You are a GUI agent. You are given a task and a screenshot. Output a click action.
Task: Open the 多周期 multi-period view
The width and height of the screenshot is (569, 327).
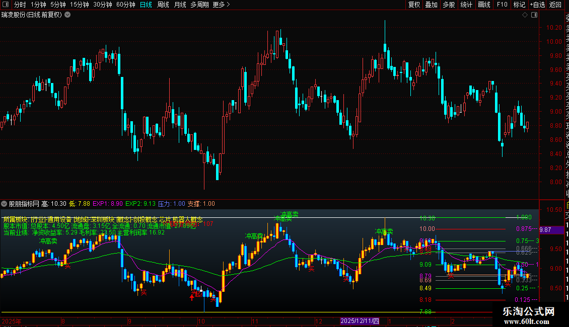pos(199,5)
